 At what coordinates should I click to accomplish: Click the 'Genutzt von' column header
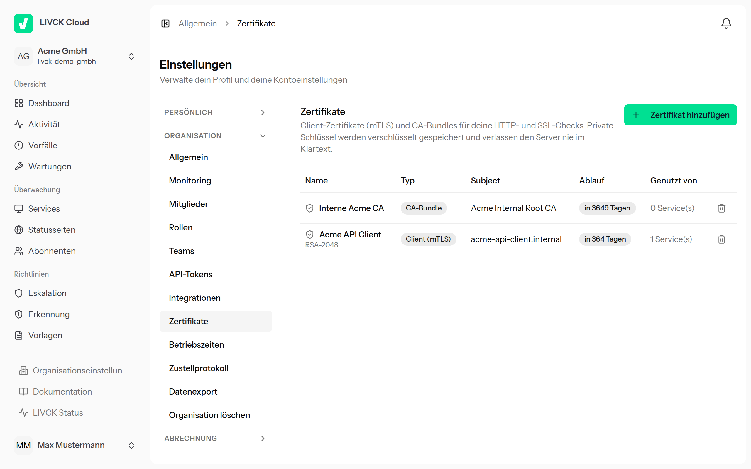pos(674,181)
